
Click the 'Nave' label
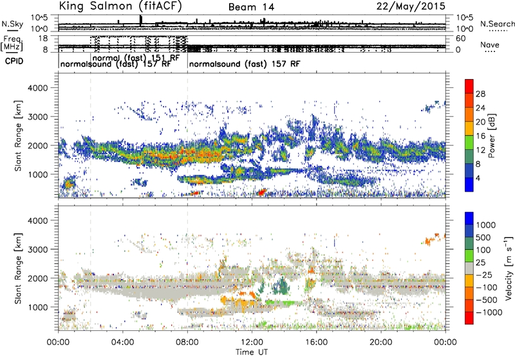point(489,44)
